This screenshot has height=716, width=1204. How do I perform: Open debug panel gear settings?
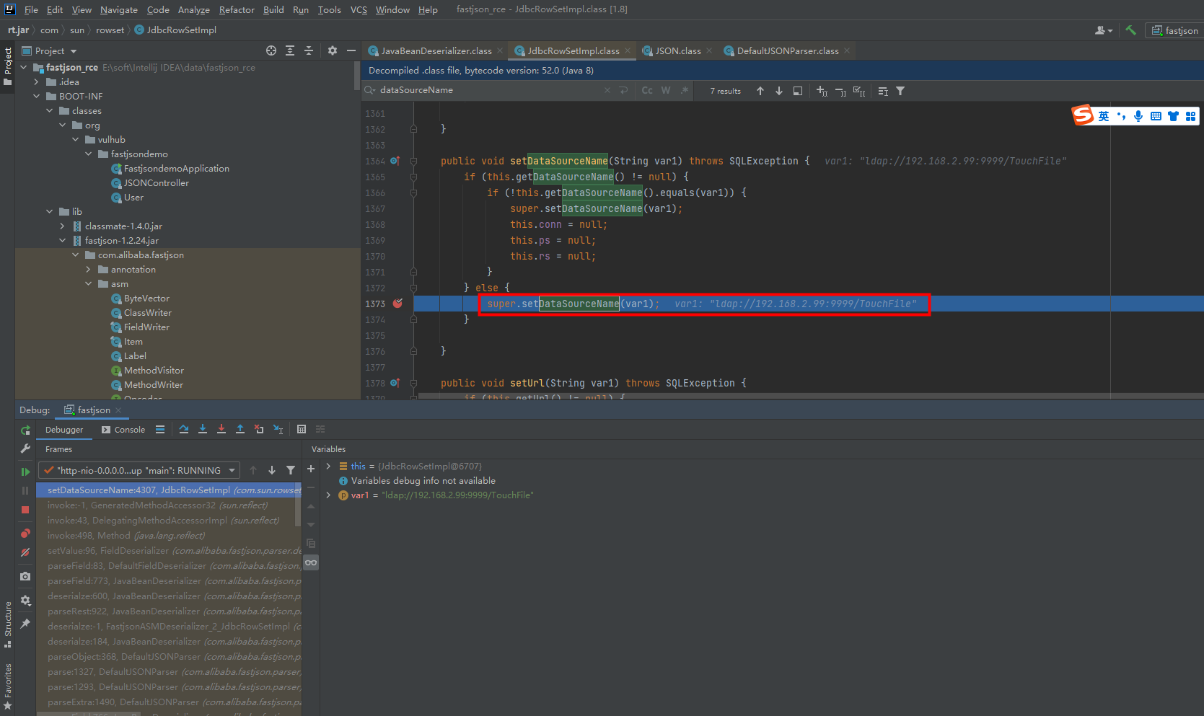point(25,600)
